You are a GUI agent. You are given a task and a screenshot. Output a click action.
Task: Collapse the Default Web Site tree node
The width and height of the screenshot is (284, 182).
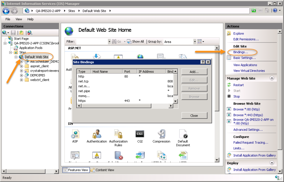click(x=16, y=57)
